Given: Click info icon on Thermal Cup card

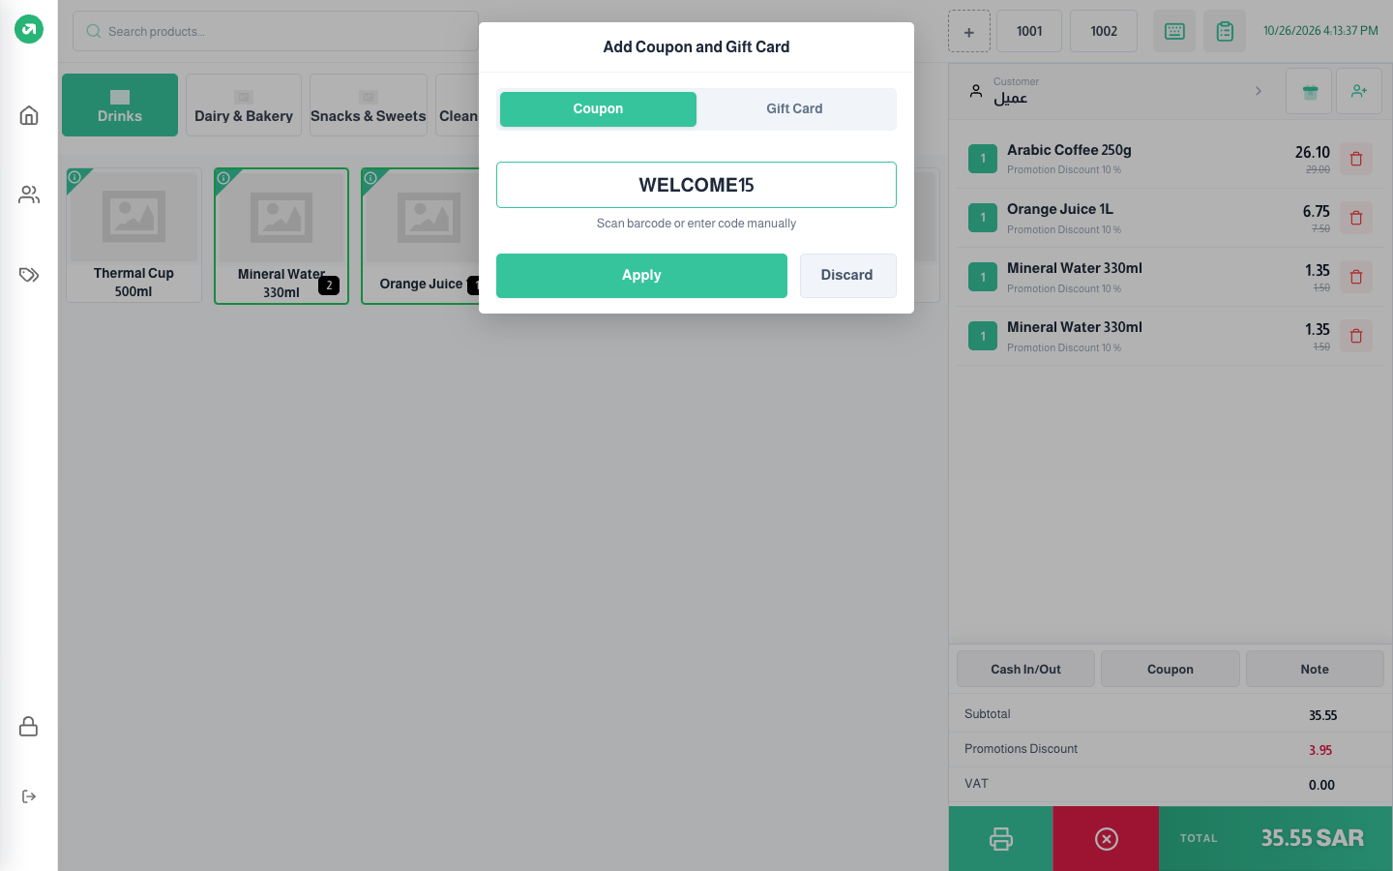Looking at the screenshot, I should pyautogui.click(x=74, y=177).
